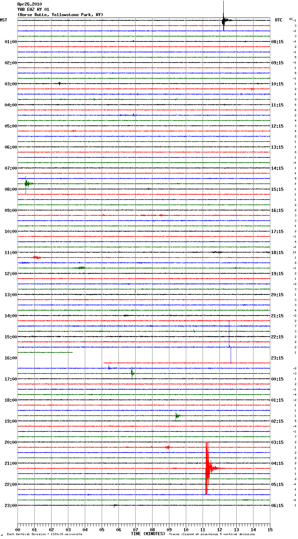This screenshot has width=298, height=539.
Task: Select the station code YHB EHZ WY 01
Action: 33,9
